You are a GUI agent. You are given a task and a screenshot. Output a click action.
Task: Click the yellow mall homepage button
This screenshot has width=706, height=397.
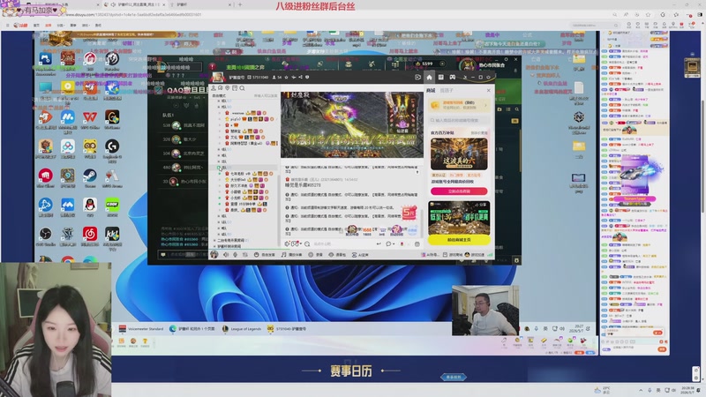pyautogui.click(x=459, y=240)
